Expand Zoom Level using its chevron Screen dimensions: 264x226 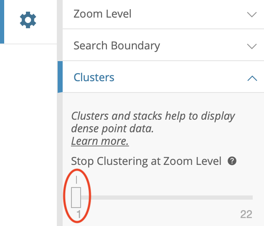click(252, 14)
